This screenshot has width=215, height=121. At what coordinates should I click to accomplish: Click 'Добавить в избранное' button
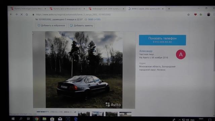(51, 26)
